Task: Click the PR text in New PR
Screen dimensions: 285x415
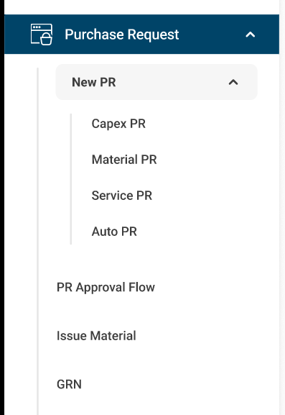Action: pyautogui.click(x=108, y=82)
